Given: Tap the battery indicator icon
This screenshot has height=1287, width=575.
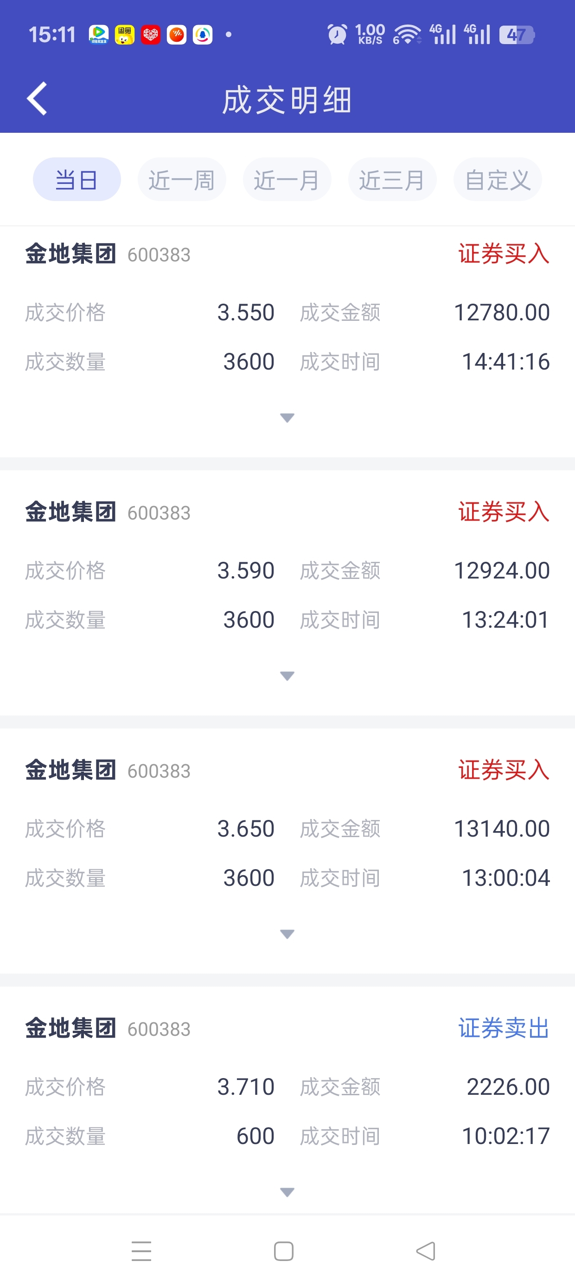Looking at the screenshot, I should click(517, 34).
